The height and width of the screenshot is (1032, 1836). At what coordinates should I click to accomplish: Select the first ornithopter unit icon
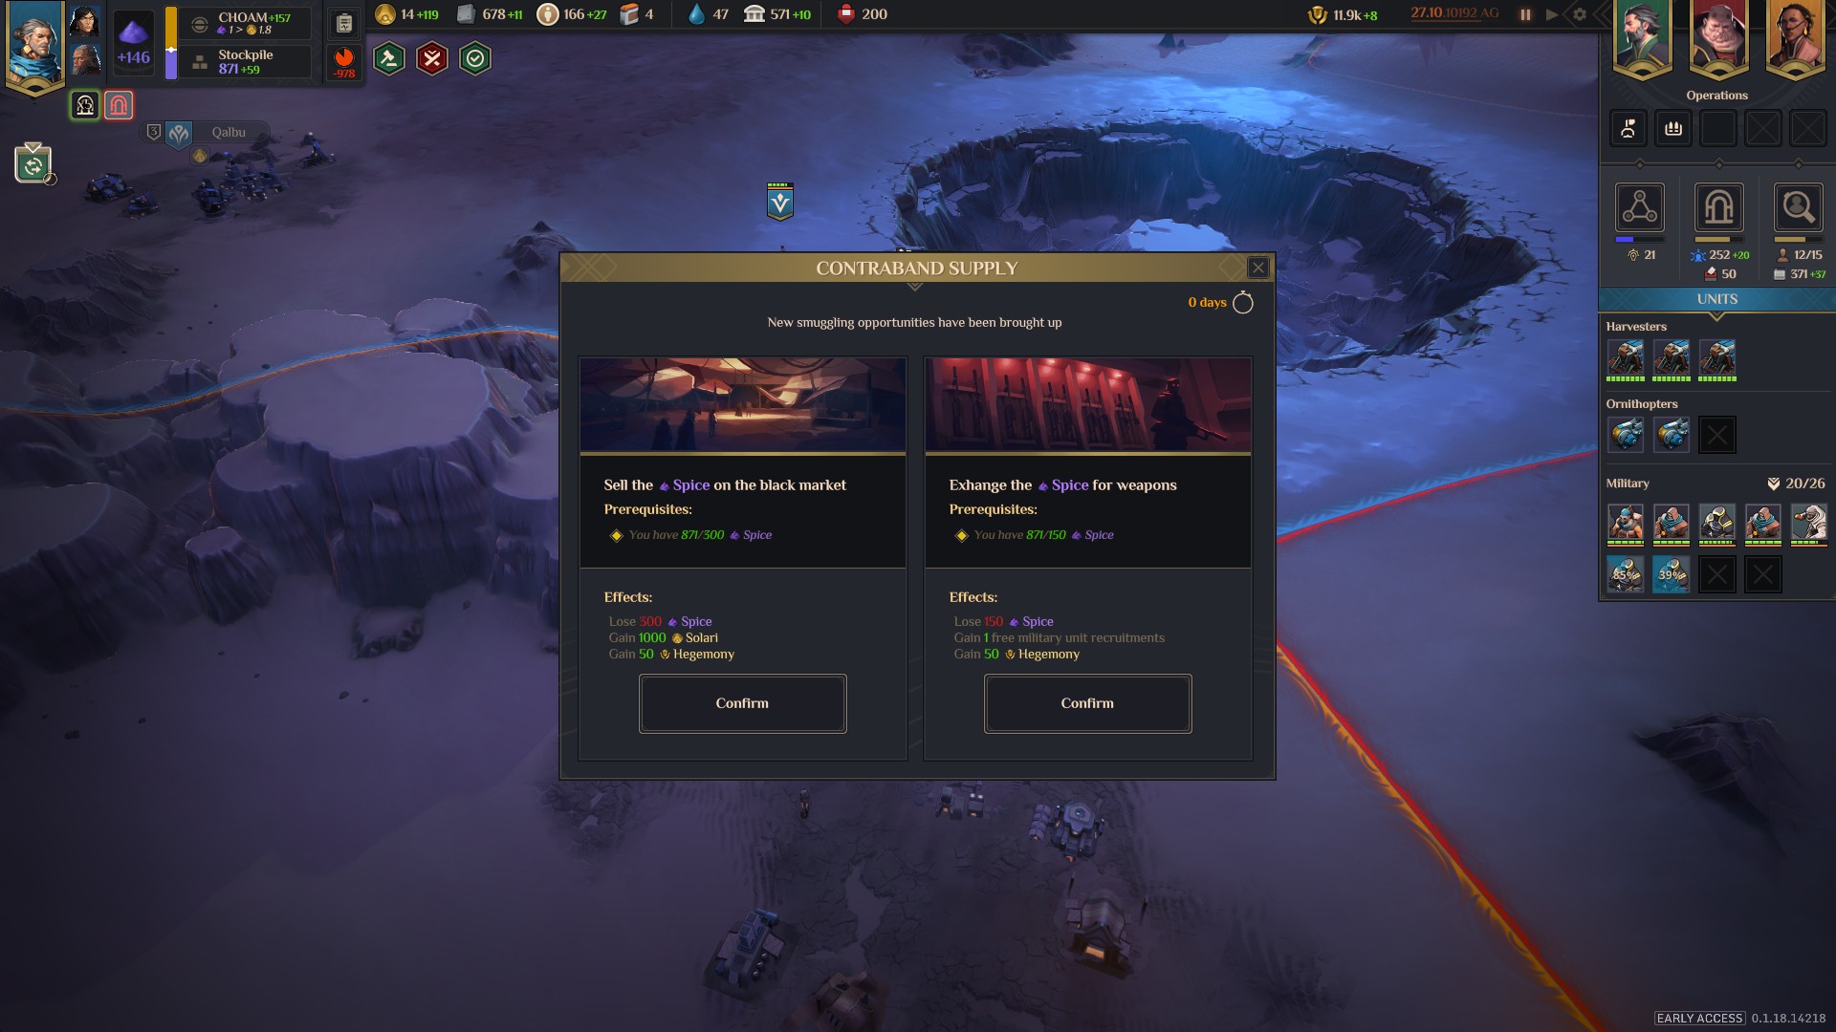[1626, 435]
